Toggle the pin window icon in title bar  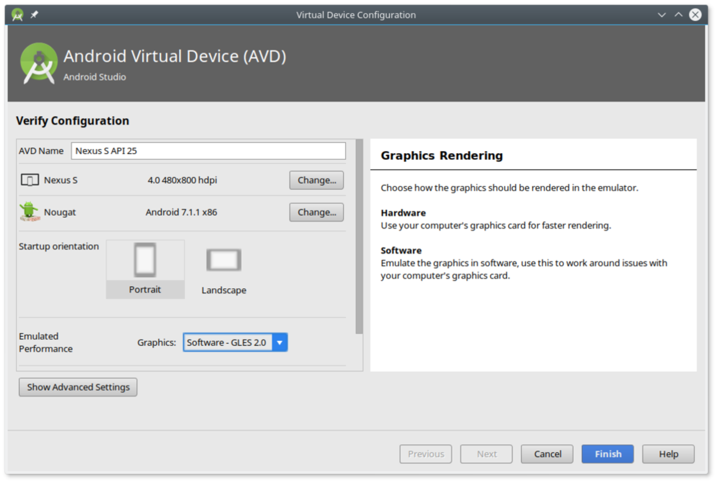34,15
